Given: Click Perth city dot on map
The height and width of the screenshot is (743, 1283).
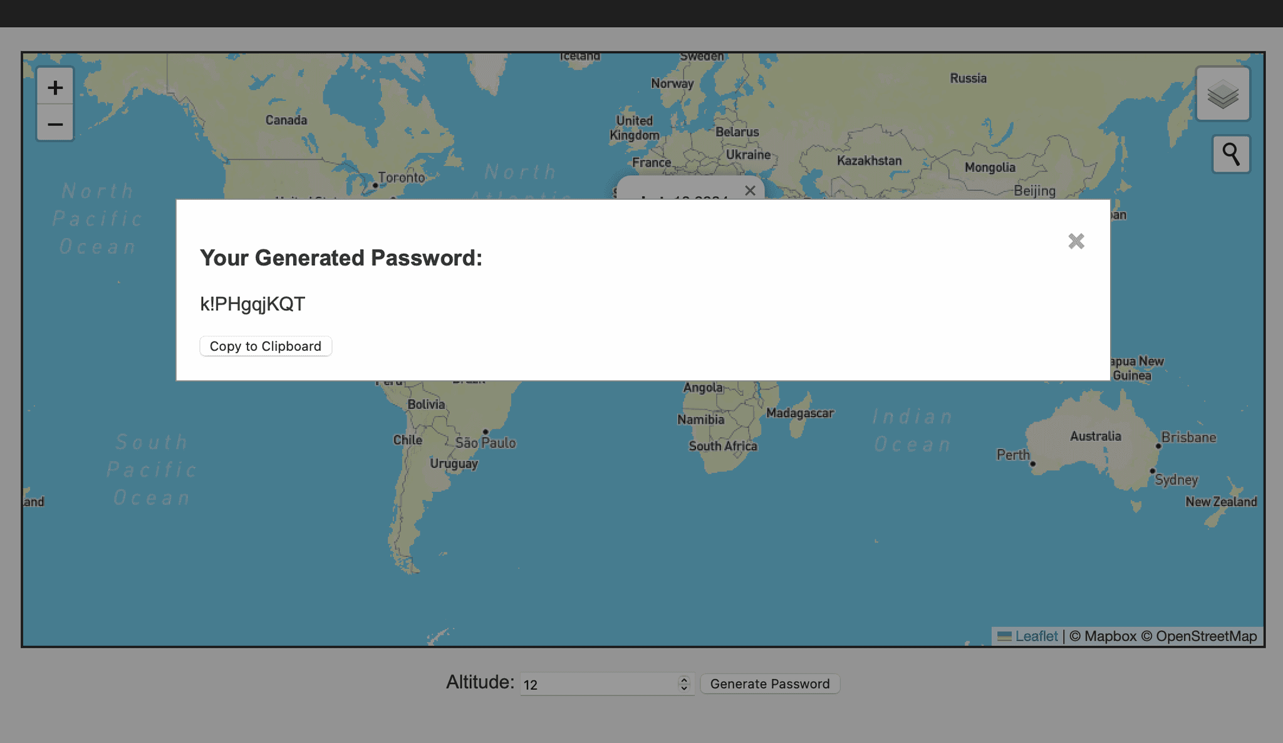Looking at the screenshot, I should pos(1032,464).
